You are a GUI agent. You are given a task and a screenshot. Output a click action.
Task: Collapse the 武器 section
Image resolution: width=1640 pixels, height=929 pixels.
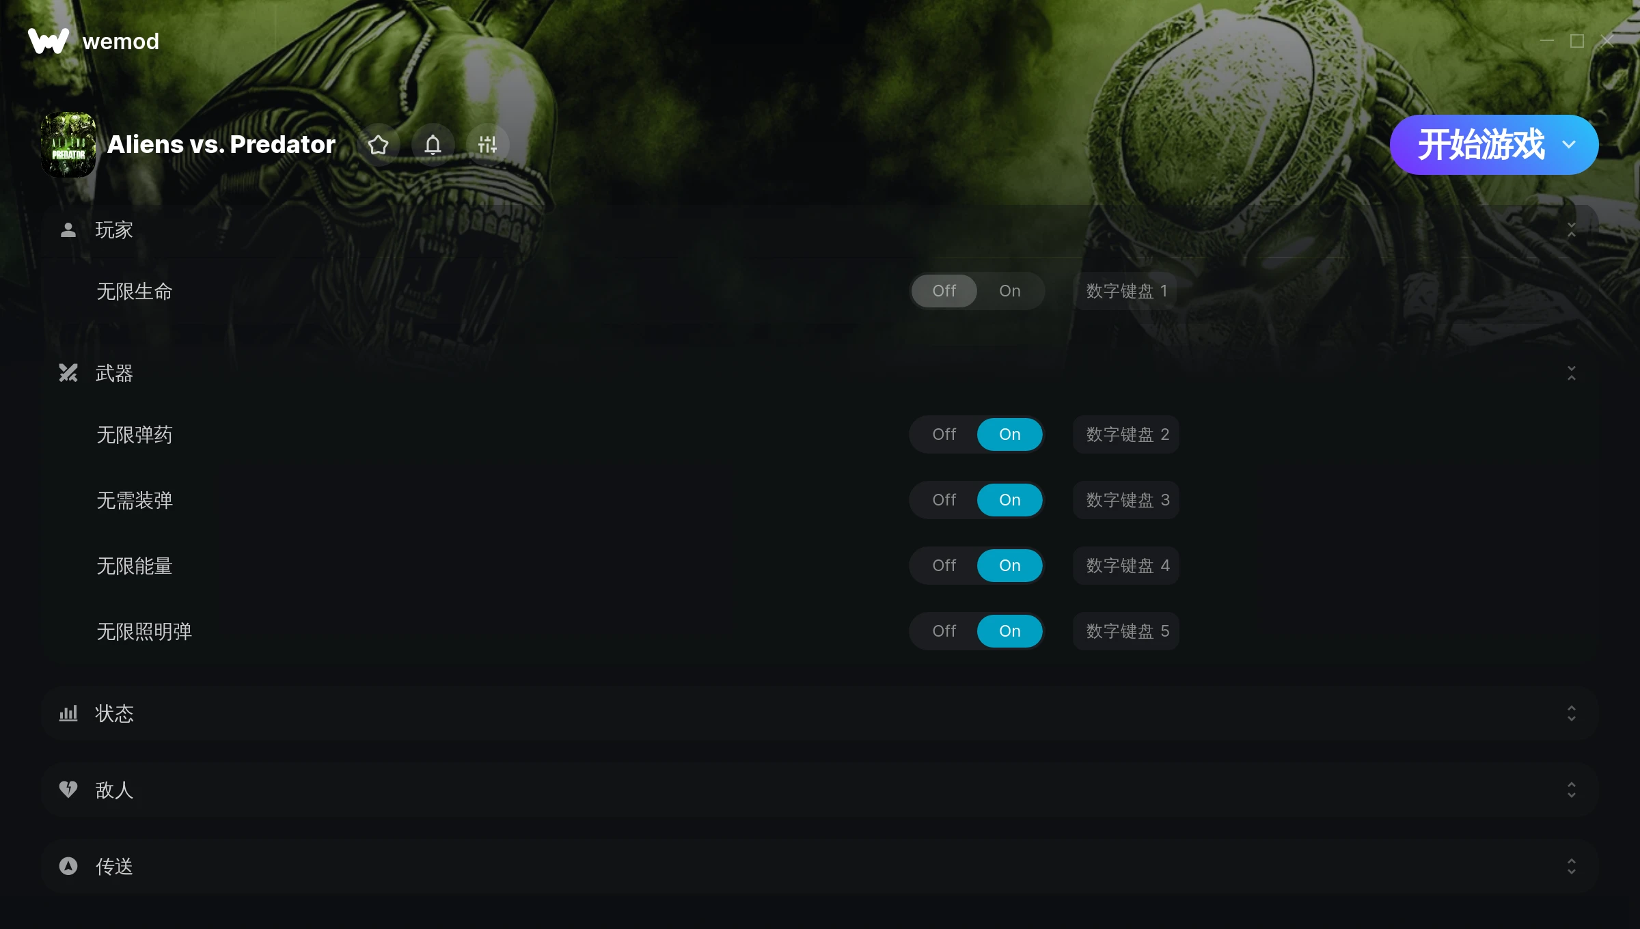click(1571, 373)
